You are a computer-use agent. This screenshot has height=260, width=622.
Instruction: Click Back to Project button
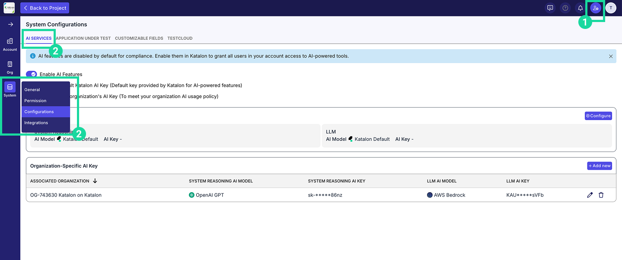click(45, 8)
